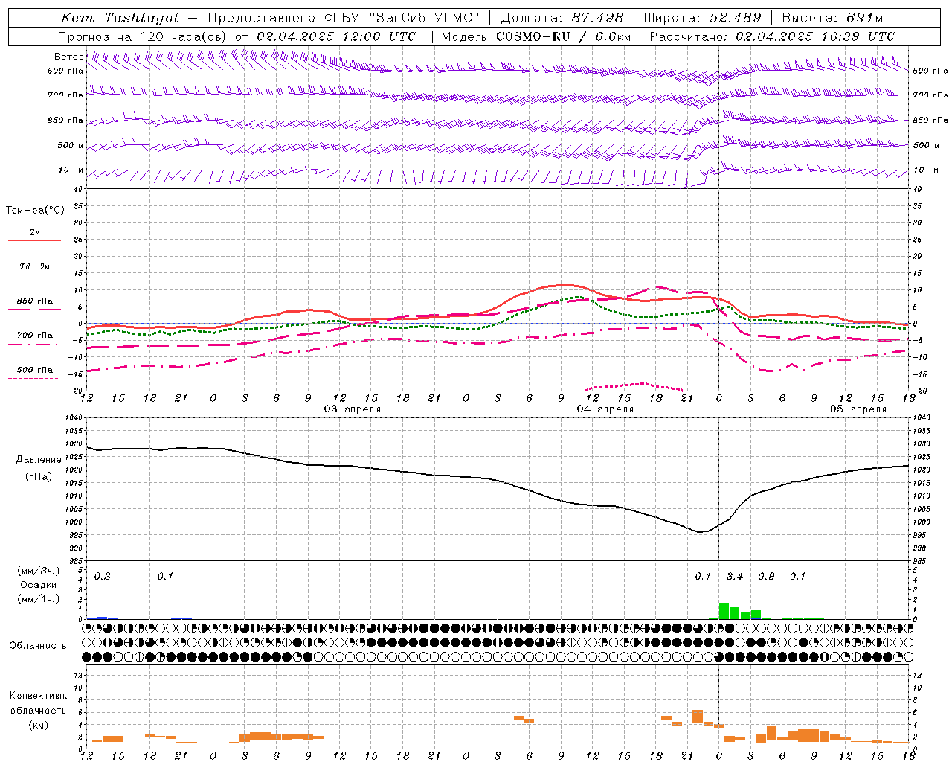This screenshot has height=762, width=952.
Task: Click the Td 2м dew point legend entry
Action: (x=35, y=266)
